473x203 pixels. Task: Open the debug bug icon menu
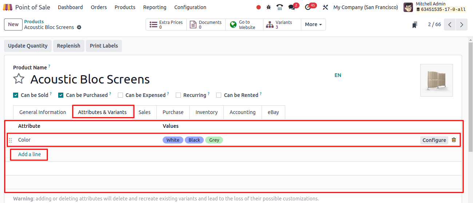(x=269, y=7)
